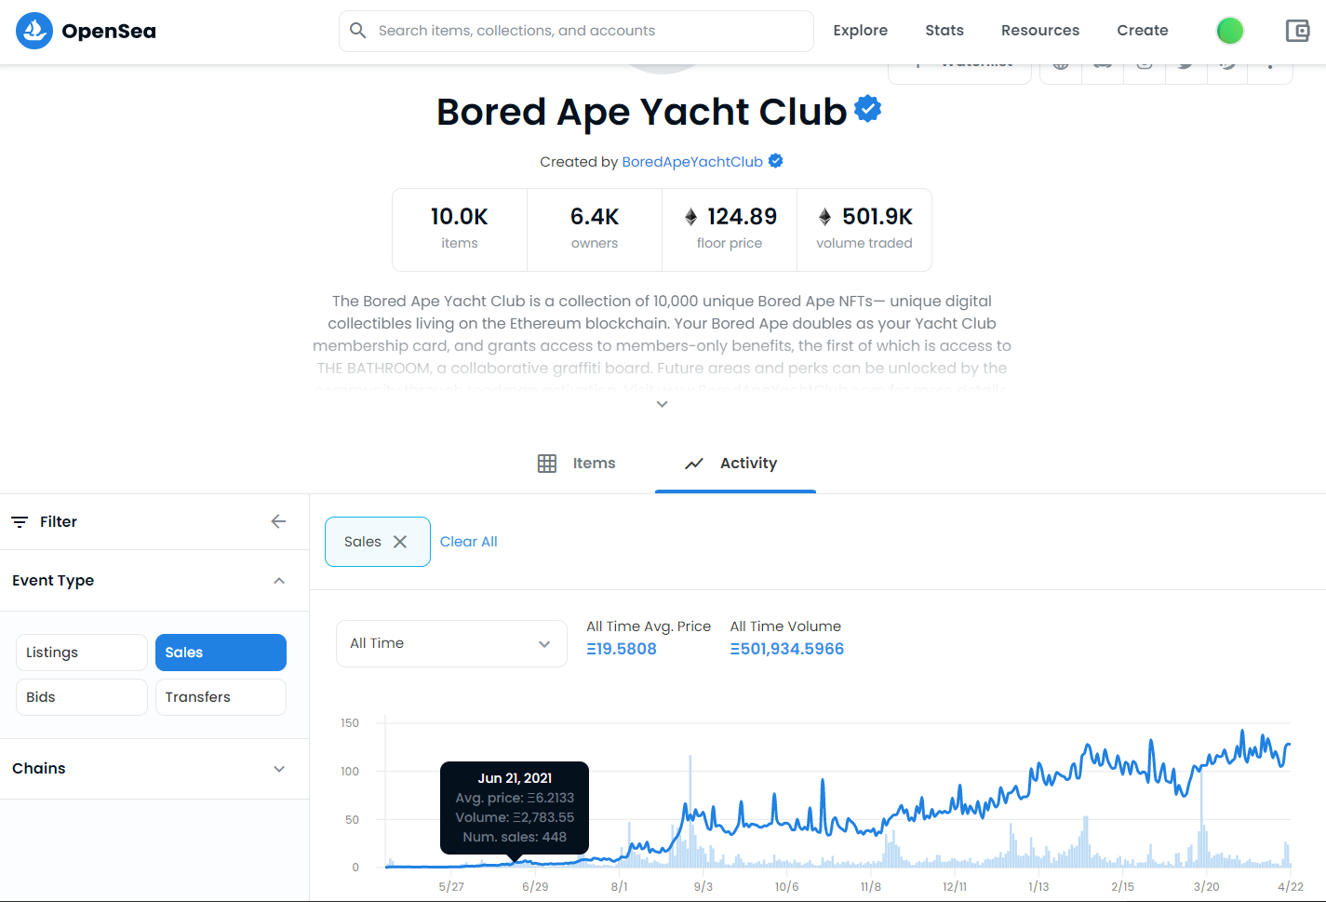Image resolution: width=1326 pixels, height=902 pixels.
Task: Open the All Time range dropdown
Action: 451,643
